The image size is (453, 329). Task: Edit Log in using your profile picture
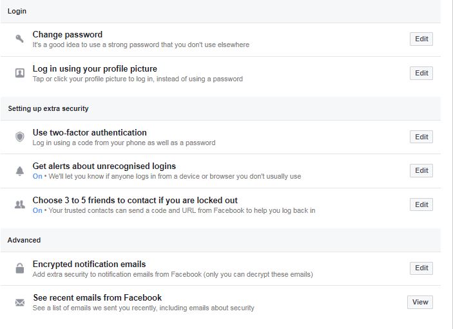click(x=421, y=73)
